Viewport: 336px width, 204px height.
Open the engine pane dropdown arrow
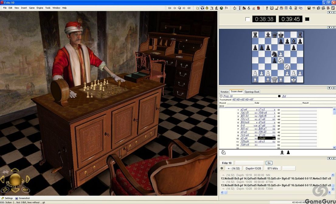tap(329, 158)
